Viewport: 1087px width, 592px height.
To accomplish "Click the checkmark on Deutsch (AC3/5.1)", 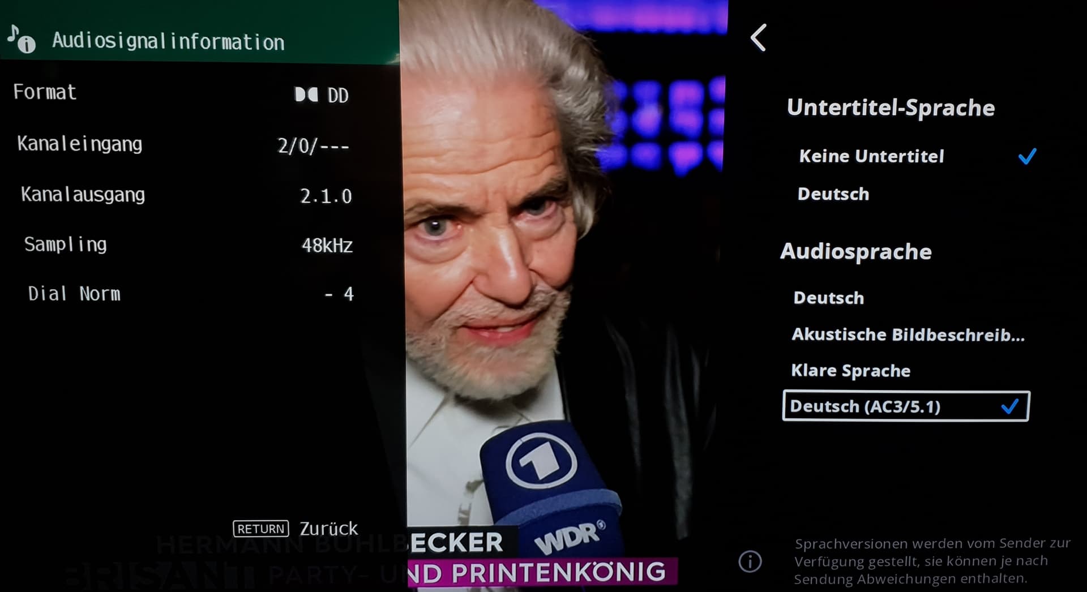I will point(1010,406).
